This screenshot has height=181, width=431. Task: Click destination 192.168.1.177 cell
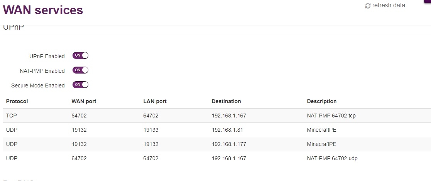(229, 144)
